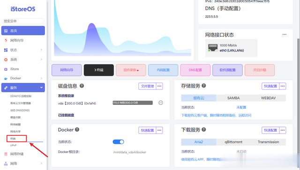Viewport: 300px width, 170px height.
Task: Open the three-dot menu in 网络接口状态 card
Action: pos(285,34)
